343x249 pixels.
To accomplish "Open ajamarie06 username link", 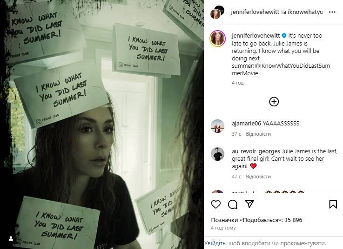I will point(246,124).
